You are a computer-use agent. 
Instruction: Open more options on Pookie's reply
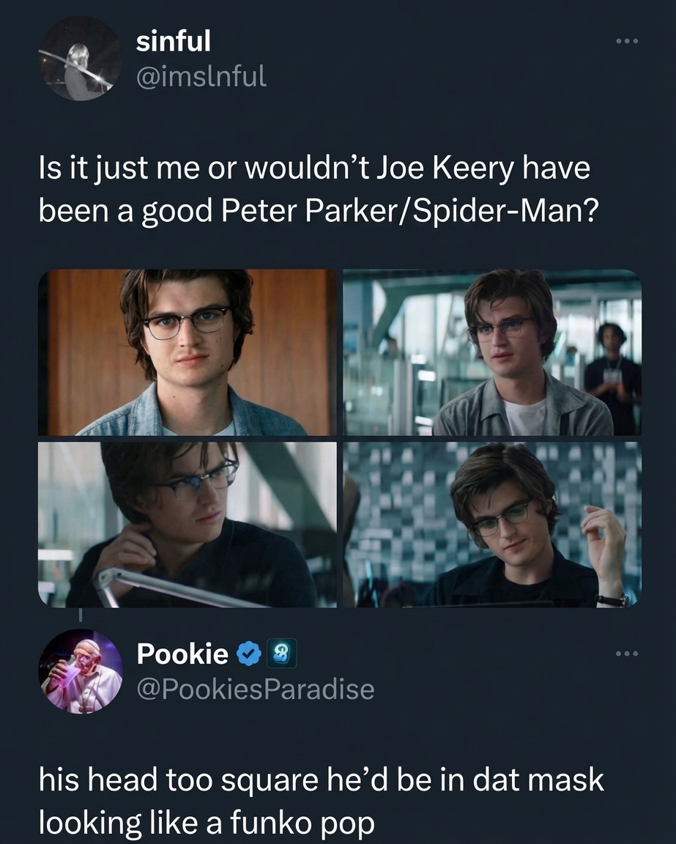click(626, 654)
